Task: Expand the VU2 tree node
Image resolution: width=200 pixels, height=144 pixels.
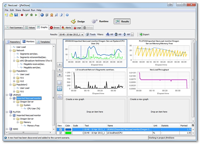Action: coord(14,81)
